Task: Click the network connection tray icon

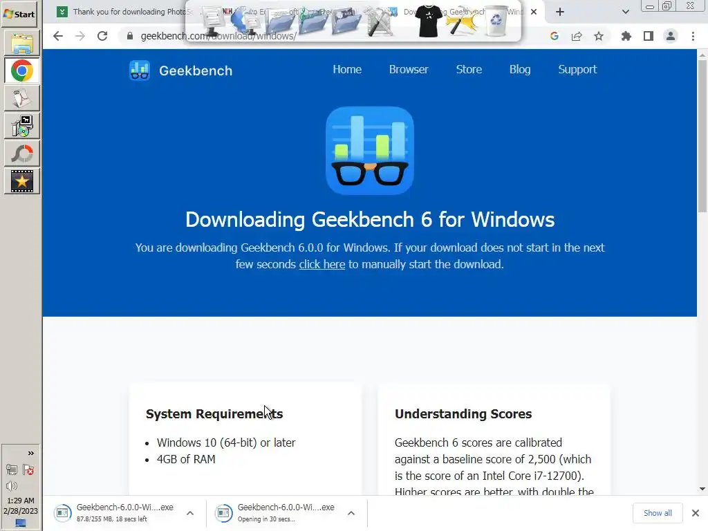Action: (x=12, y=470)
